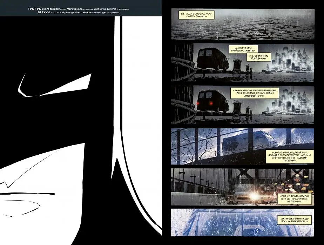Click the credit "ДЖОК художник"
The height and width of the screenshot is (245, 324).
111,13
